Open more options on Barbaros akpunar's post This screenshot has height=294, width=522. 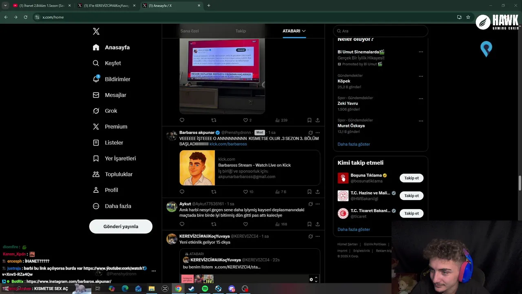[318, 133]
